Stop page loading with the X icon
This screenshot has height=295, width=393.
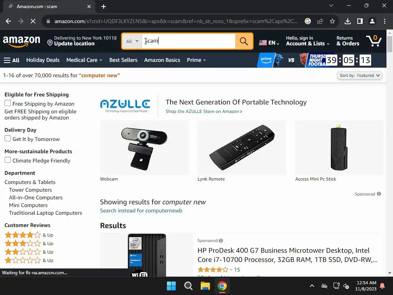pos(33,22)
